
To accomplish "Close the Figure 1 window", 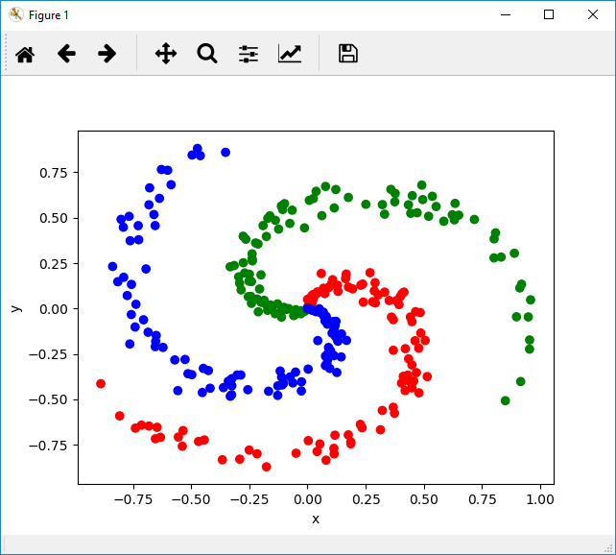I will pos(593,15).
